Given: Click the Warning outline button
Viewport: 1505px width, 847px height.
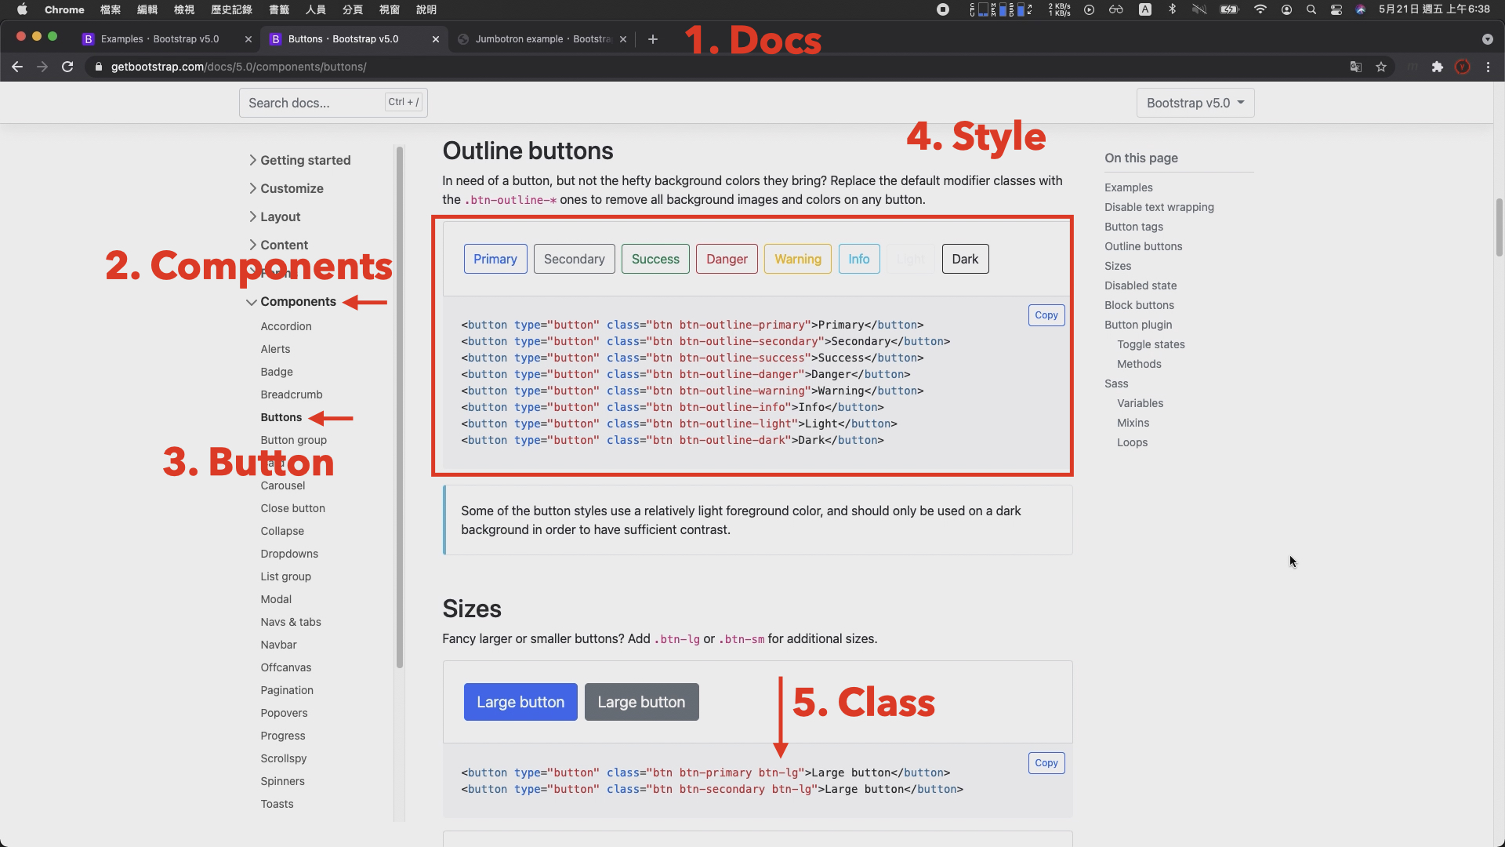Looking at the screenshot, I should 798,259.
